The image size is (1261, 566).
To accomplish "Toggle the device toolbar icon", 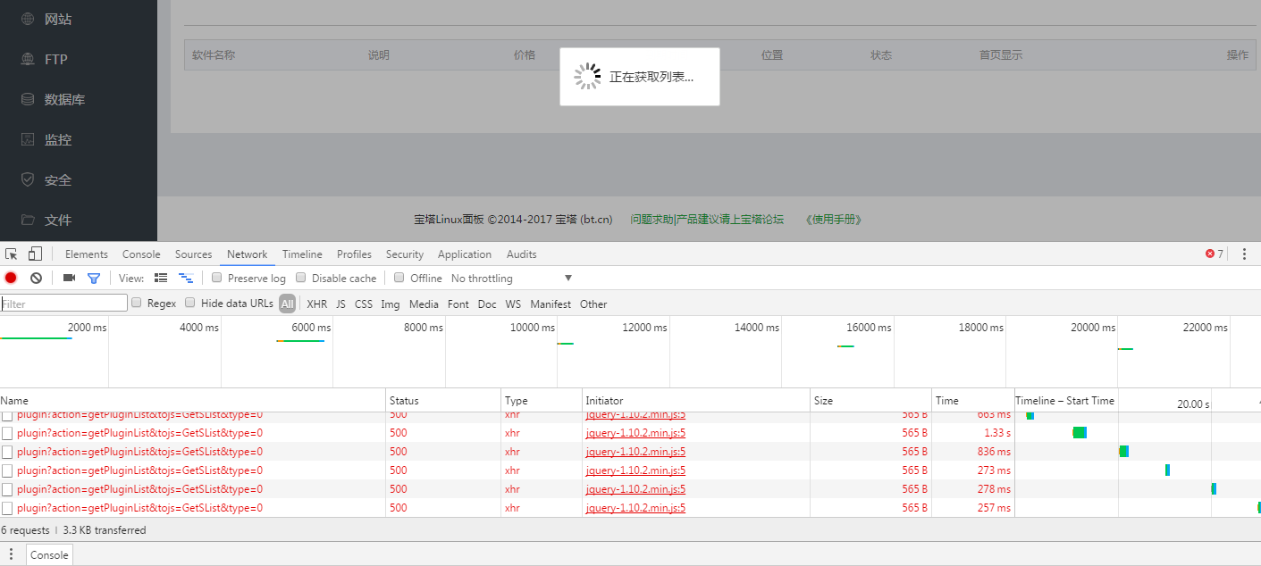I will (x=35, y=254).
